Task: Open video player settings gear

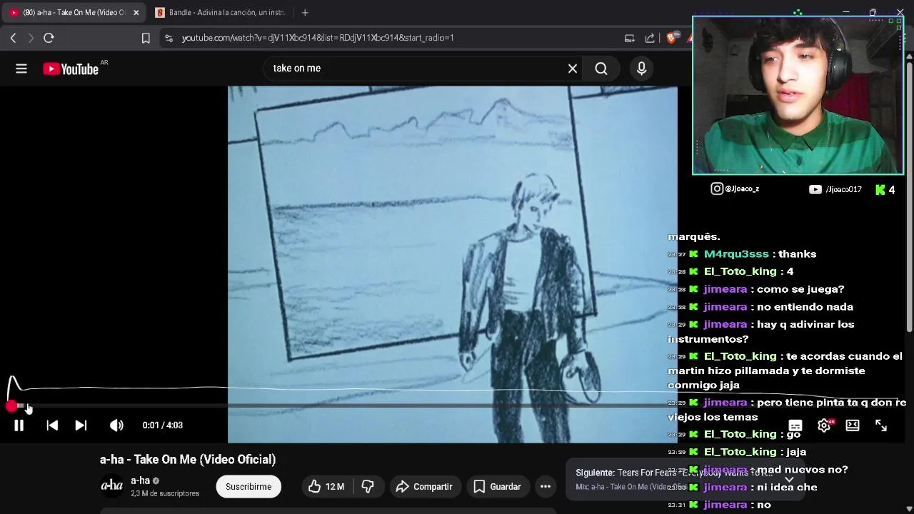Action: (824, 425)
